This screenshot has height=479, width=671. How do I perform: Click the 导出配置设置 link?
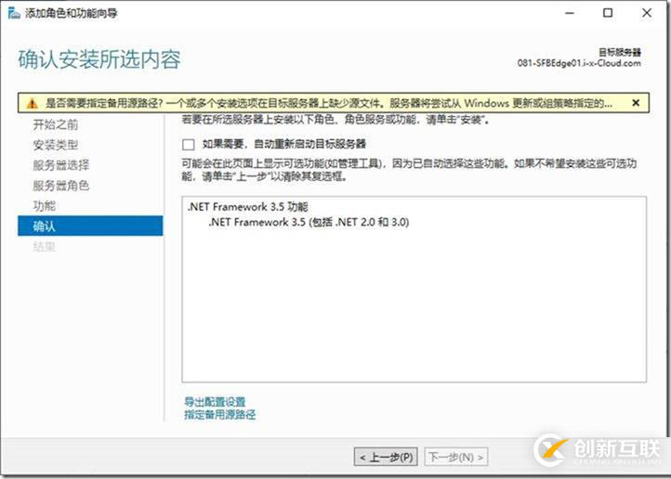click(x=215, y=402)
